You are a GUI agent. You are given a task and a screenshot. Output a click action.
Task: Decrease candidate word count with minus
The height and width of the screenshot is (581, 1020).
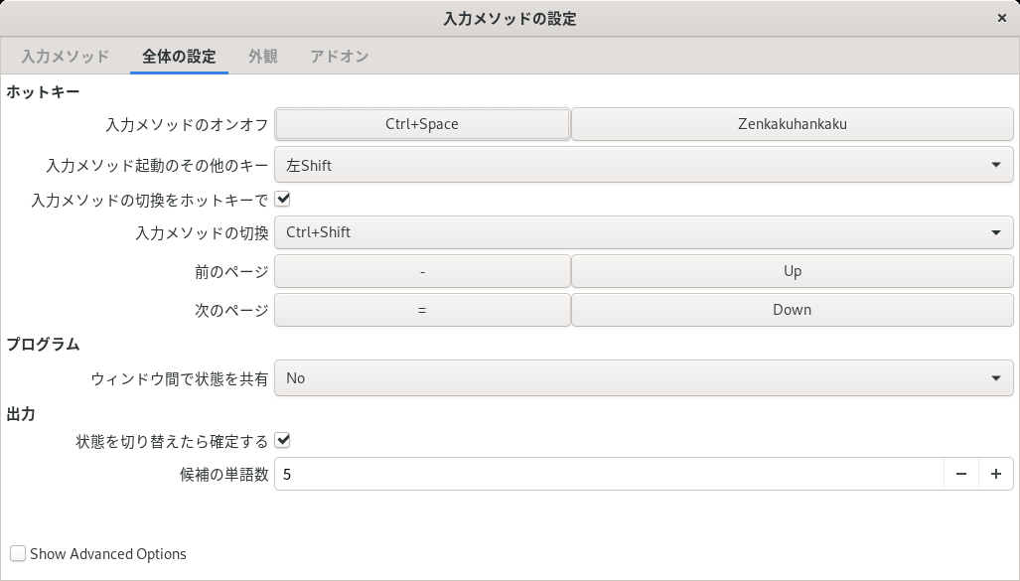pyautogui.click(x=960, y=474)
